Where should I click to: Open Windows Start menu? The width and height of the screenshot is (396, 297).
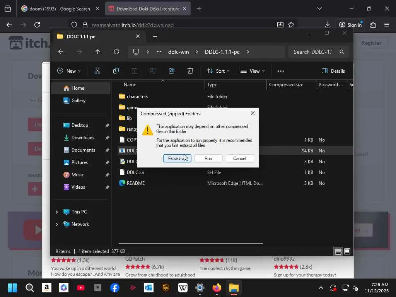click(12, 288)
